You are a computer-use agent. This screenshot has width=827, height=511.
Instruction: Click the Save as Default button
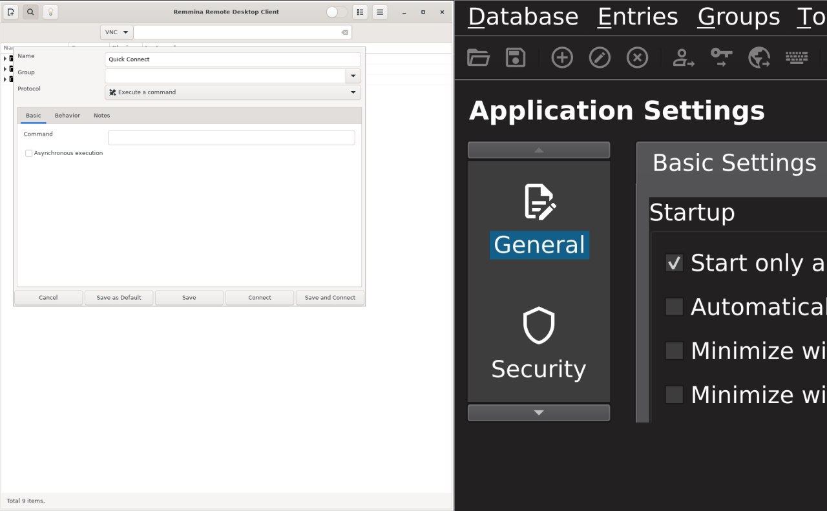(x=119, y=298)
